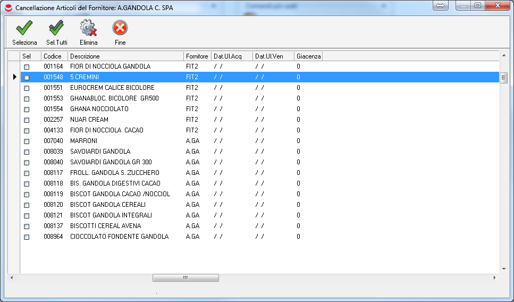The image size is (514, 302).
Task: Toggle checkbox for NUAR CREAM row
Action: (27, 120)
